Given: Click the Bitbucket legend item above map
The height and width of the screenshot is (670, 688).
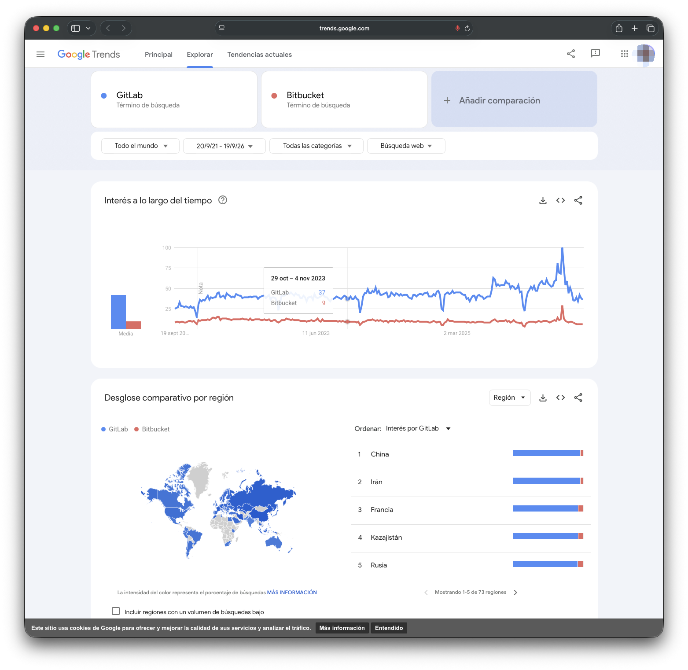Looking at the screenshot, I should coord(152,429).
